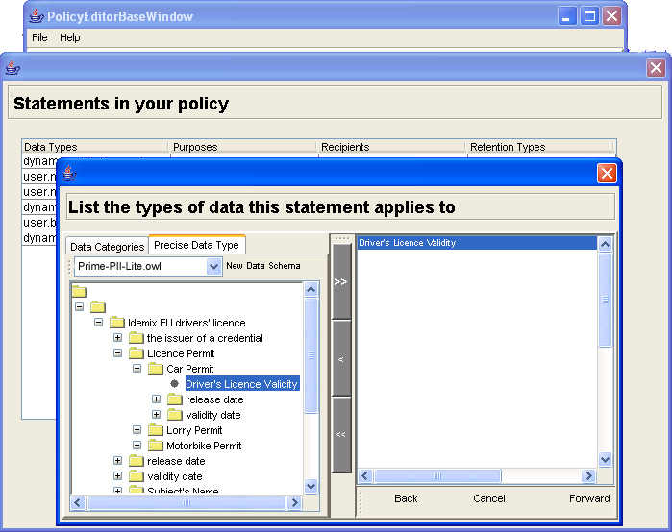Open the Prime-PII-Lite.owl schema dropdown
This screenshot has width=672, height=532.
[213, 266]
